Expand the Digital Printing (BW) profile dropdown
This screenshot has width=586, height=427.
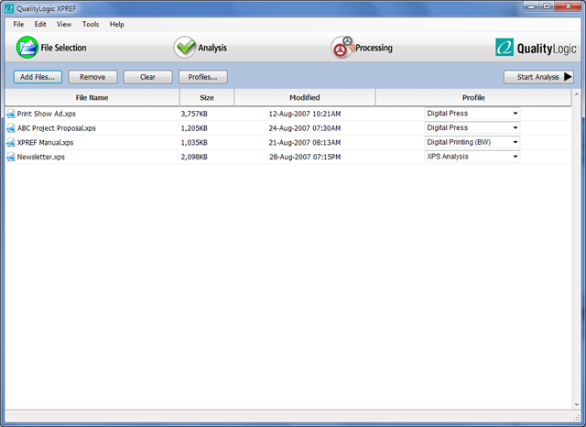472,142
